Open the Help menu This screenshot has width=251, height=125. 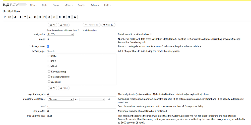(x=107, y=5)
